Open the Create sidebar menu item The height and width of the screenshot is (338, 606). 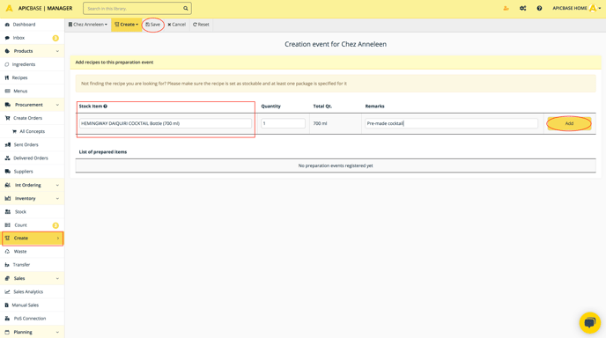(x=33, y=239)
